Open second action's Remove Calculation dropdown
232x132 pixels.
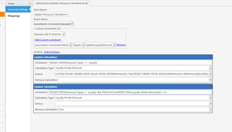coord(210,109)
